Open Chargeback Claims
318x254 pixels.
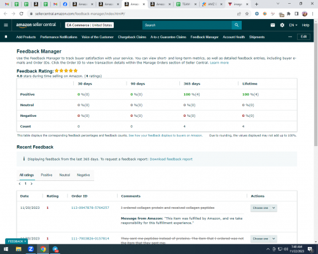click(x=132, y=37)
